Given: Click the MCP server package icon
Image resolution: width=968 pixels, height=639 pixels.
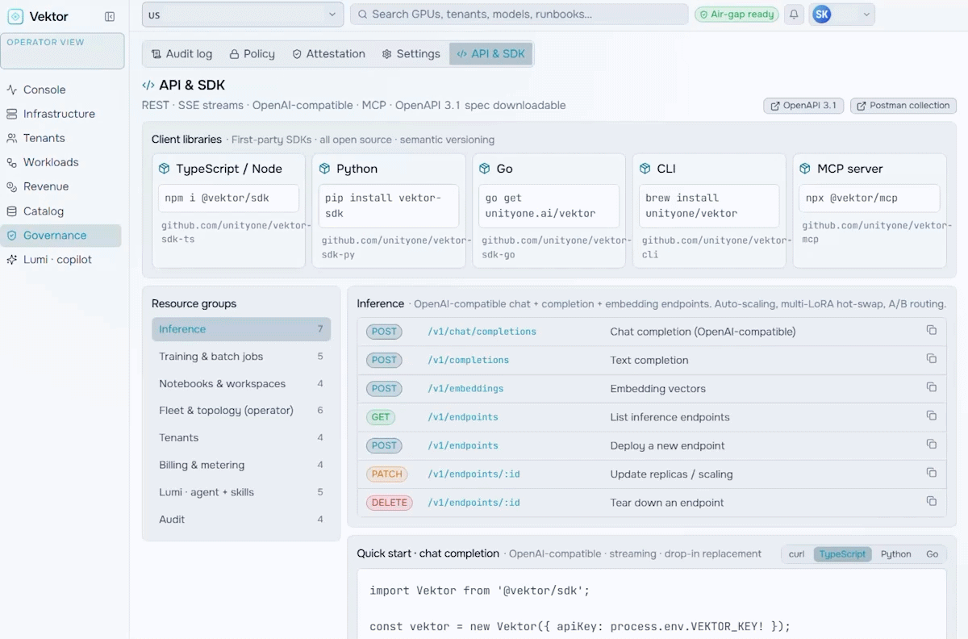Looking at the screenshot, I should [805, 169].
